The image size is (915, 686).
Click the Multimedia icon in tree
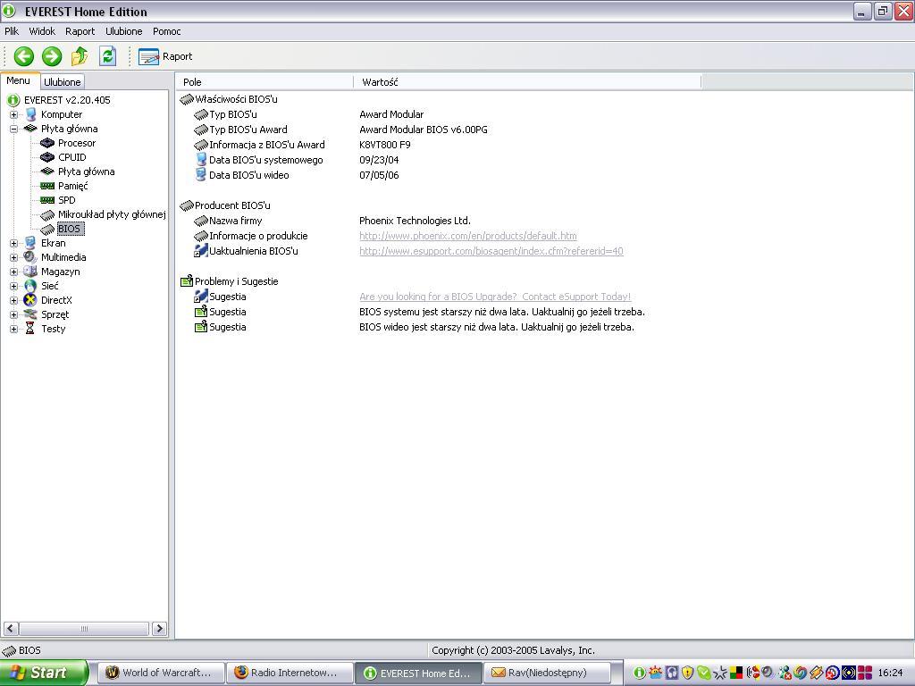[30, 257]
